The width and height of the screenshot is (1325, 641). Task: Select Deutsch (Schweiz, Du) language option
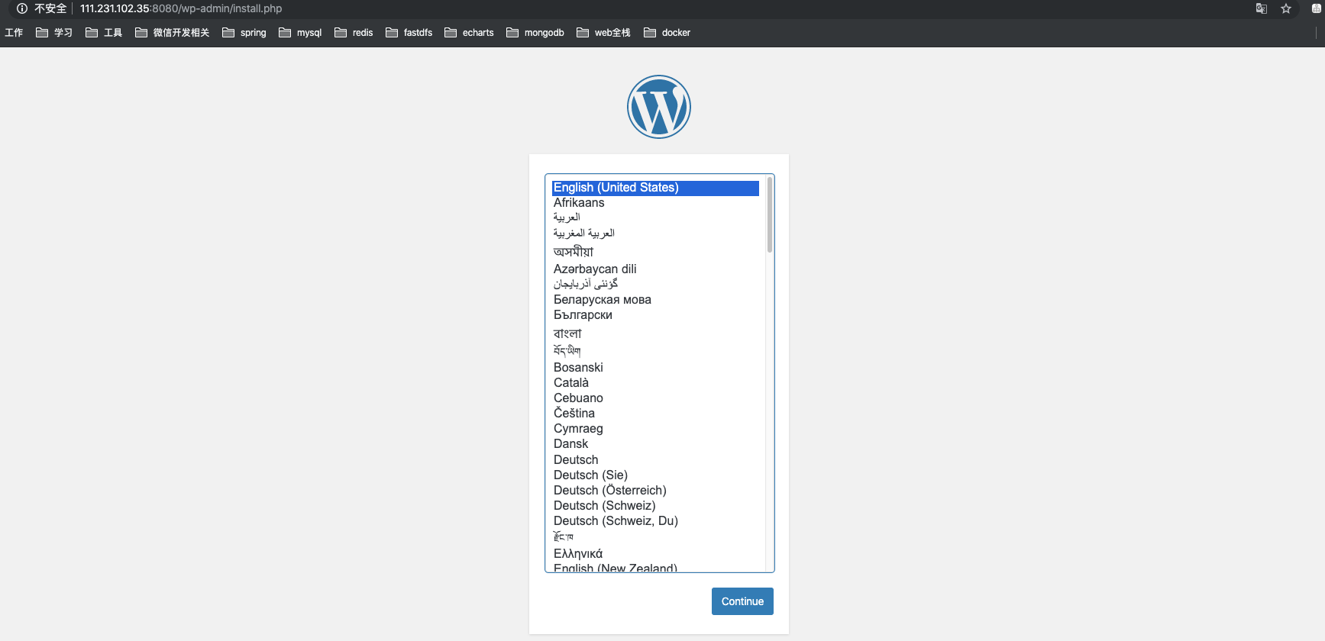point(655,521)
